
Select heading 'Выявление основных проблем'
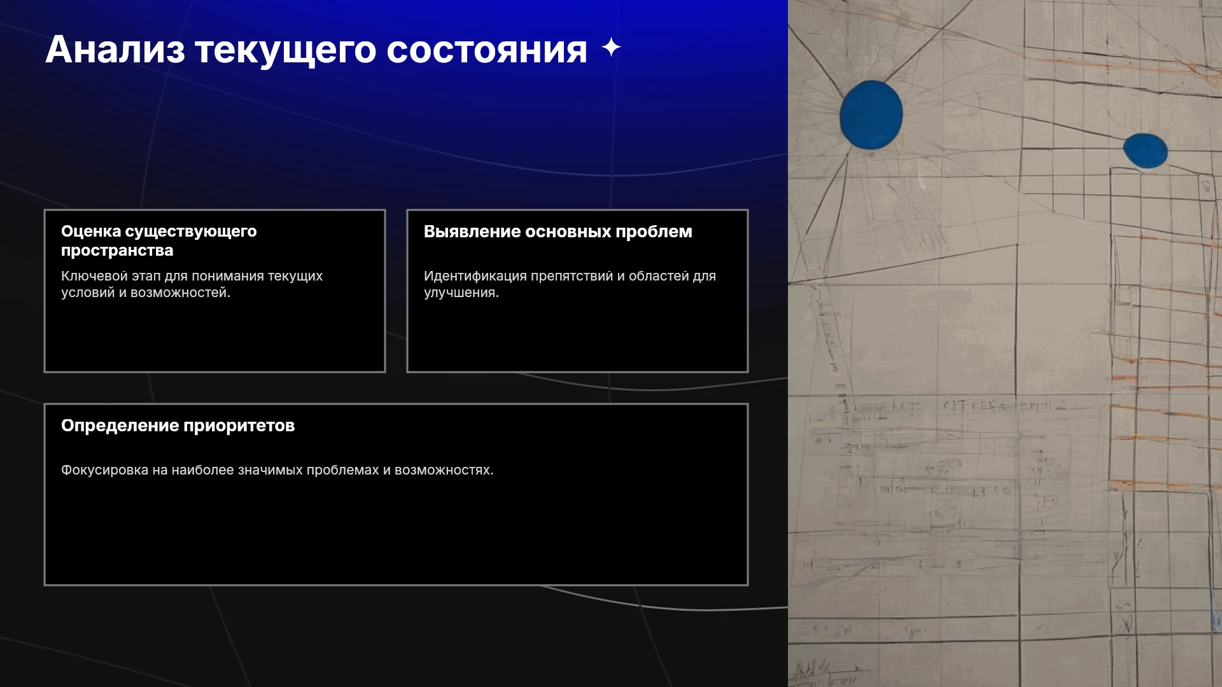pyautogui.click(x=558, y=232)
